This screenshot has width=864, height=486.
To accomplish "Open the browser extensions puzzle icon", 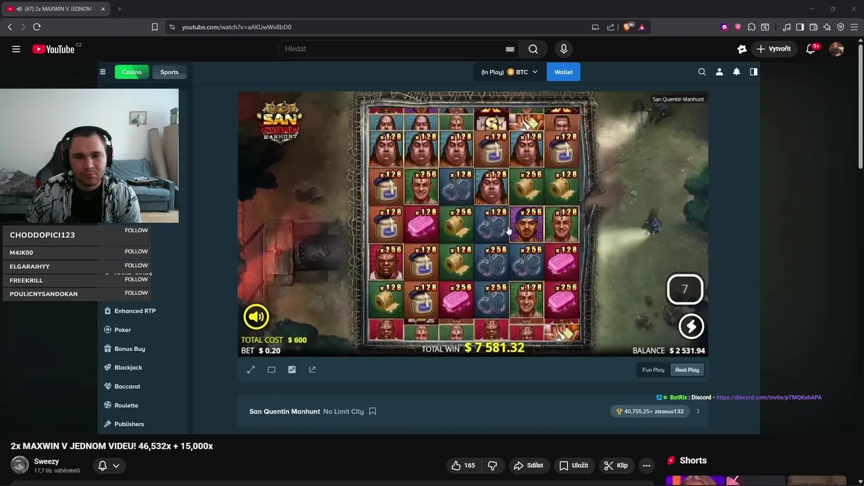I will (751, 27).
